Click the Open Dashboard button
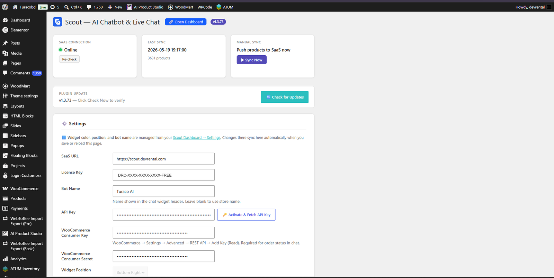The image size is (554, 278). pyautogui.click(x=186, y=22)
